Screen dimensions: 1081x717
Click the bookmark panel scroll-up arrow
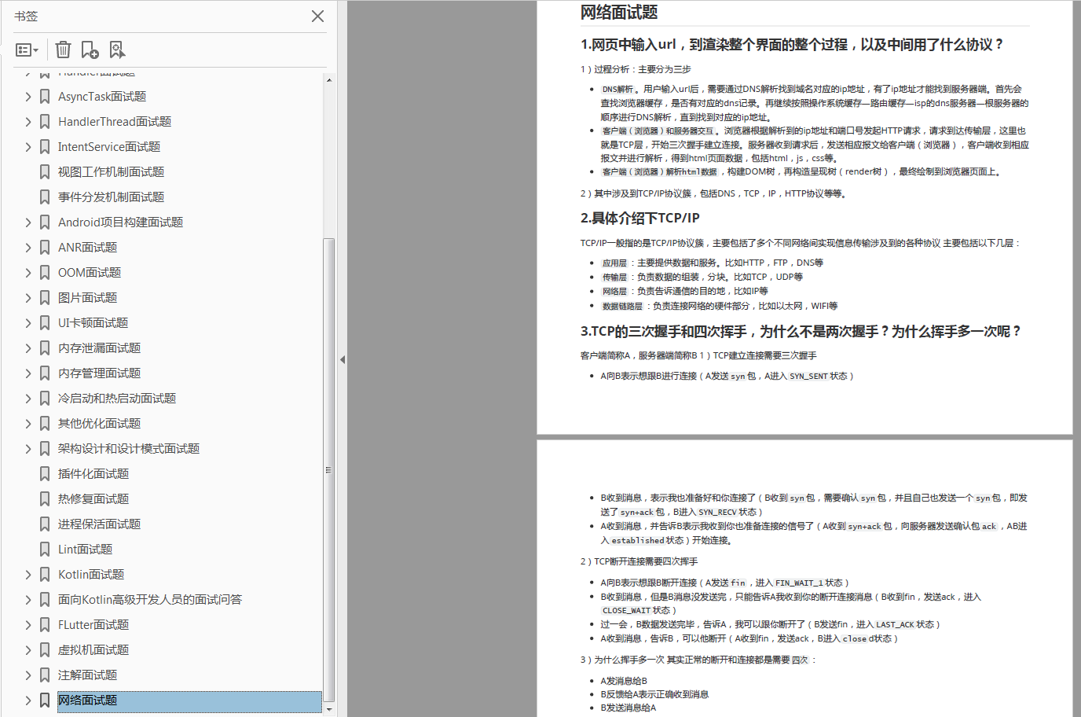329,79
